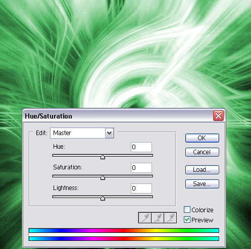Focus the Hue value field
Viewport: 251px width, 249px height.
[x=141, y=147]
